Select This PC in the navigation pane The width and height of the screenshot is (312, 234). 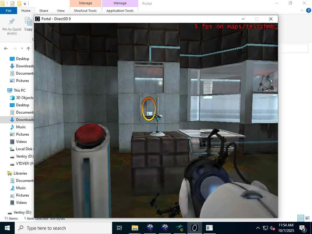point(19,90)
